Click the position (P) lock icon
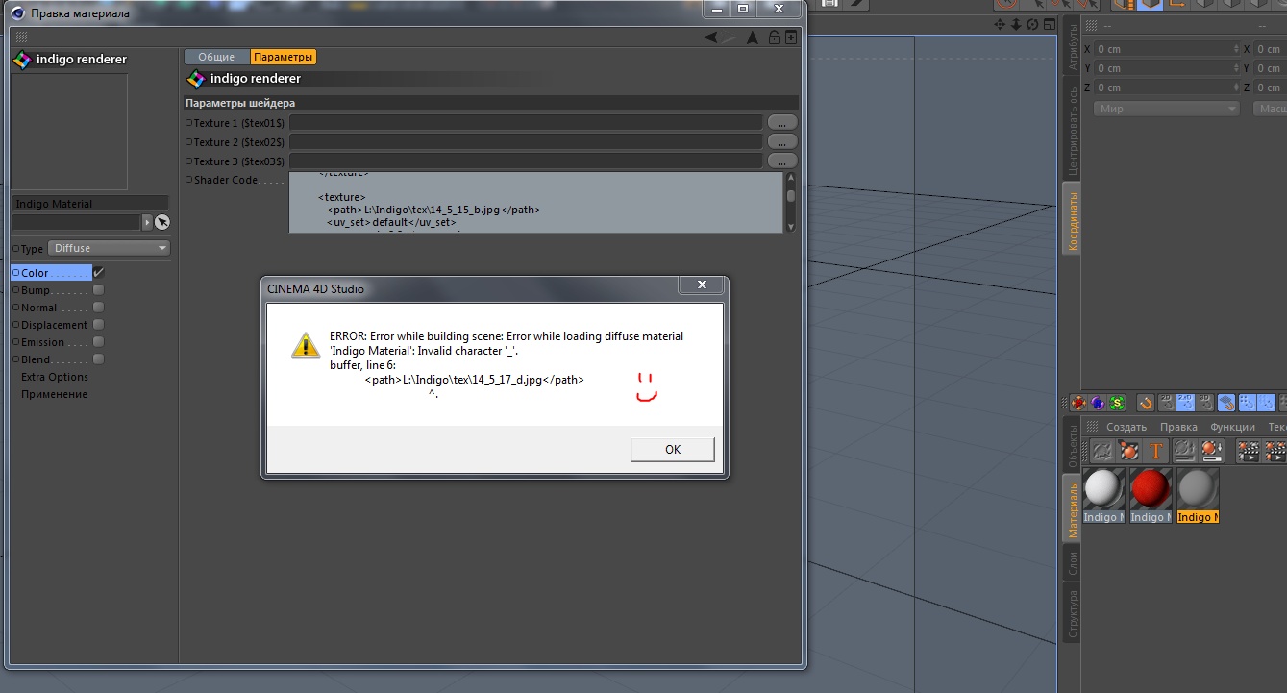 pyautogui.click(x=1078, y=404)
